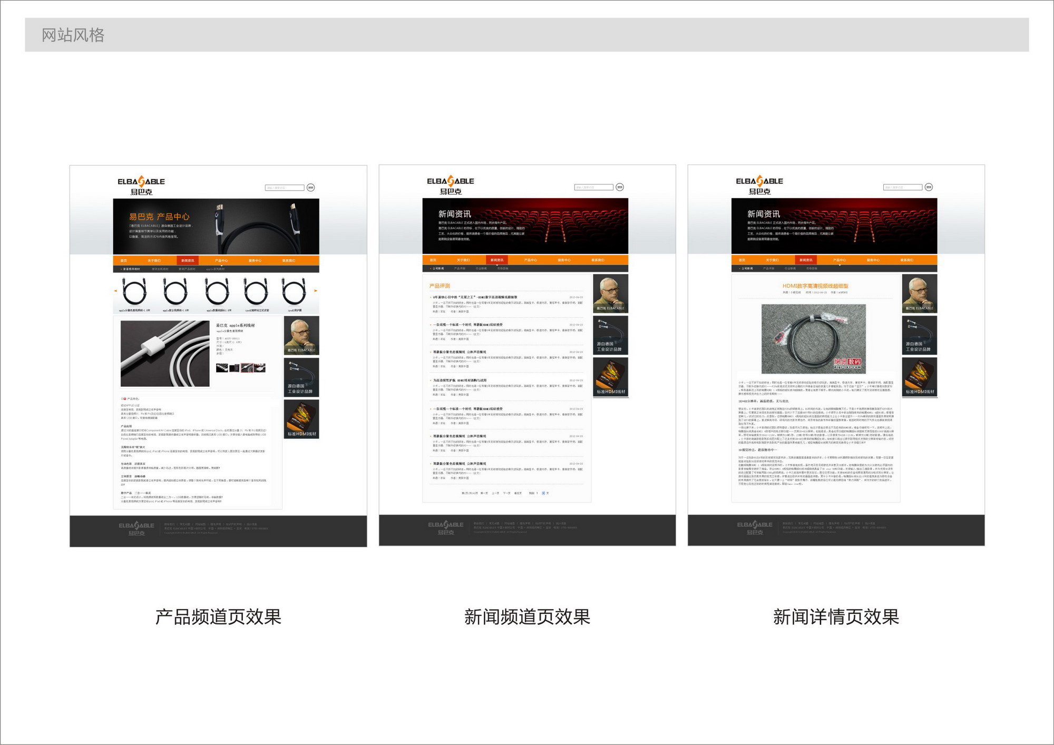Click search input field on product page mockup

click(285, 188)
